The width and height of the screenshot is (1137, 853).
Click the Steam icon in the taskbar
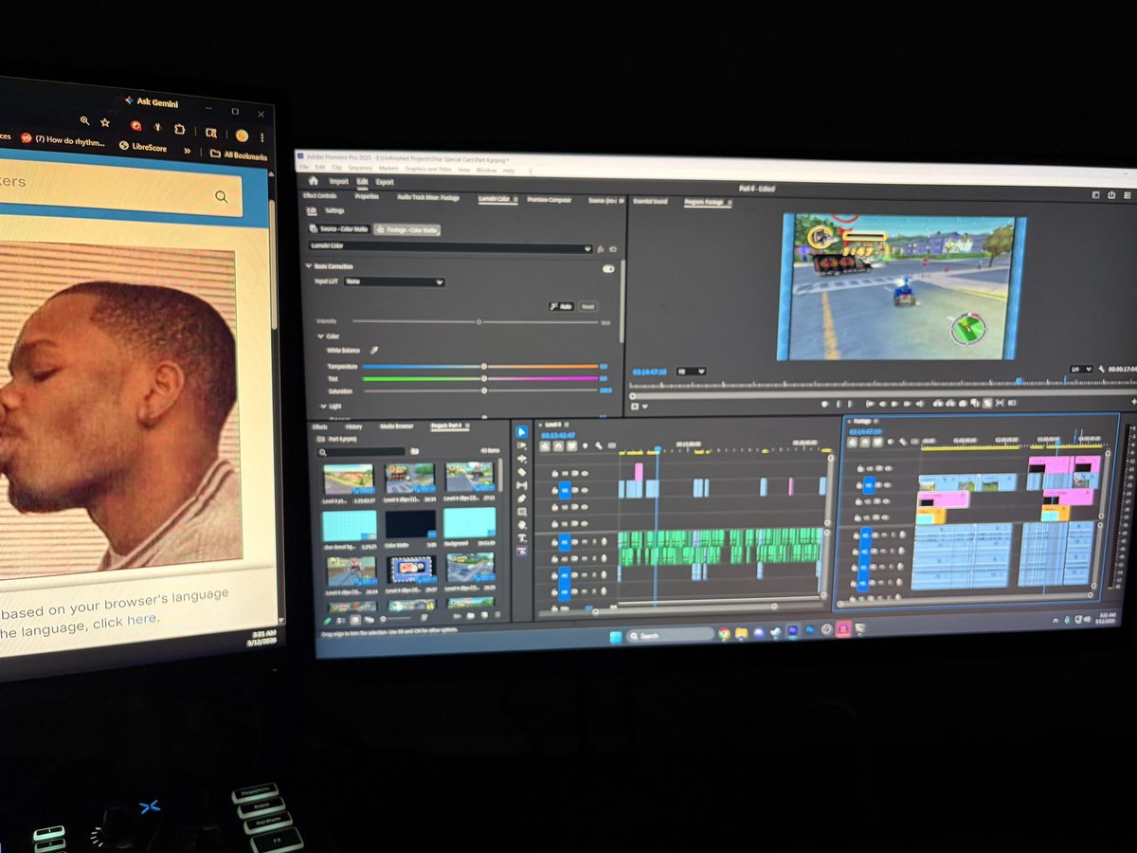click(x=776, y=633)
